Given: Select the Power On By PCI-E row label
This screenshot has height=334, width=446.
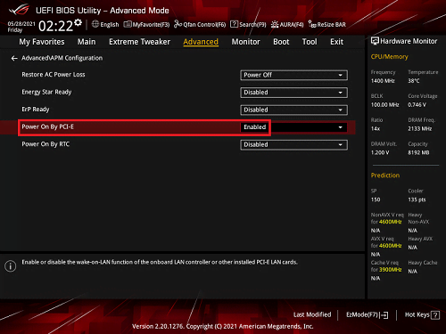Looking at the screenshot, I should [47, 126].
